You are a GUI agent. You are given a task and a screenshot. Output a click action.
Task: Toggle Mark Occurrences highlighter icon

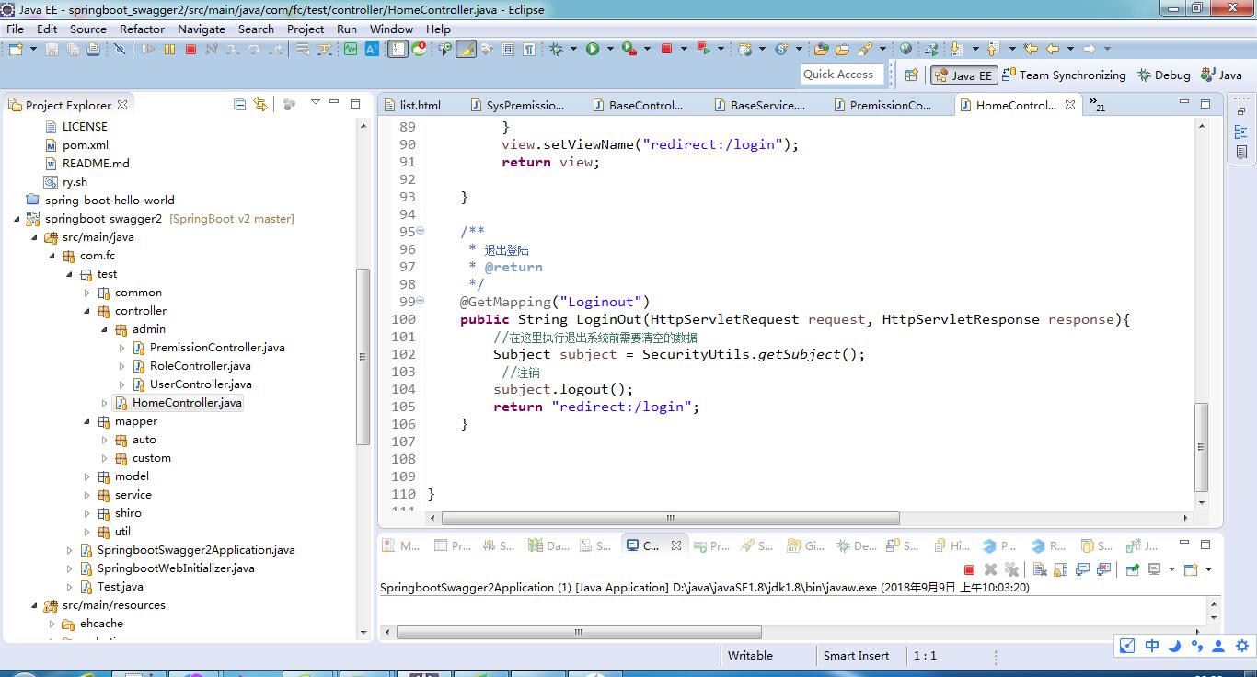[467, 49]
